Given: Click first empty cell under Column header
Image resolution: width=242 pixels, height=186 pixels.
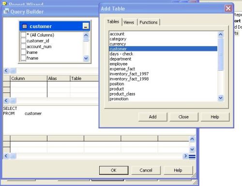Looking at the screenshot, I should click(29, 84).
